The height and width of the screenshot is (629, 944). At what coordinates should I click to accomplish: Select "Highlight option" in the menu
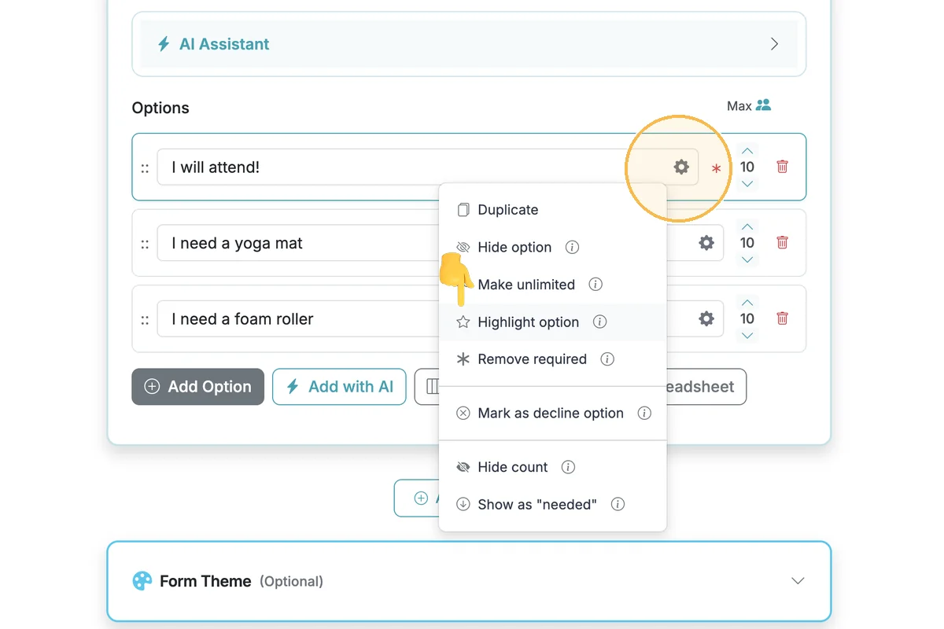528,322
